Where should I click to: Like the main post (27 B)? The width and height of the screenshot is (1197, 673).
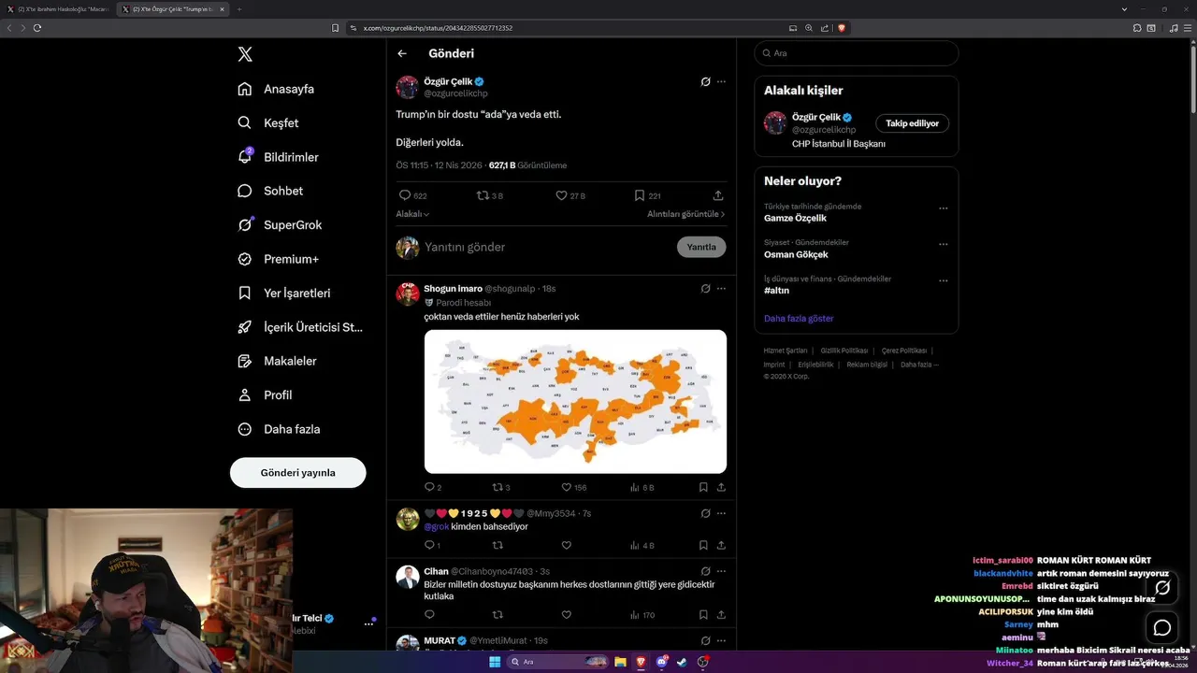click(570, 196)
